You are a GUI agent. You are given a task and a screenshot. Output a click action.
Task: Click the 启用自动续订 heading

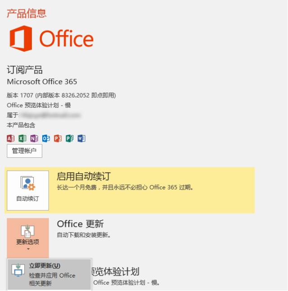pos(84,176)
